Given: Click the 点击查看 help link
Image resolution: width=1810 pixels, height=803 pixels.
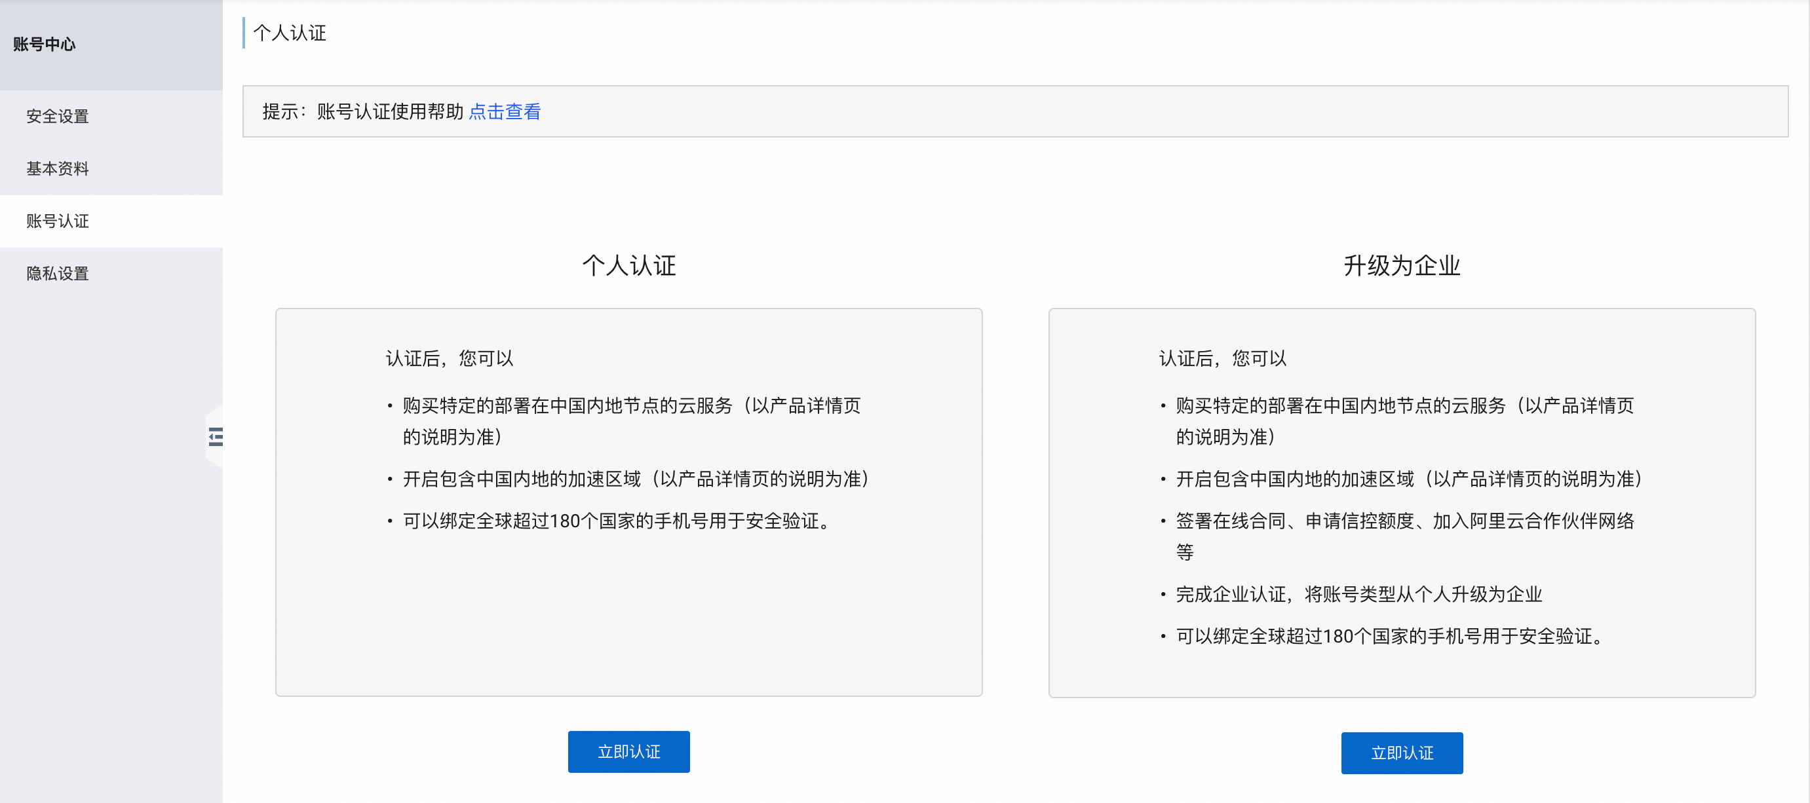Looking at the screenshot, I should 504,112.
